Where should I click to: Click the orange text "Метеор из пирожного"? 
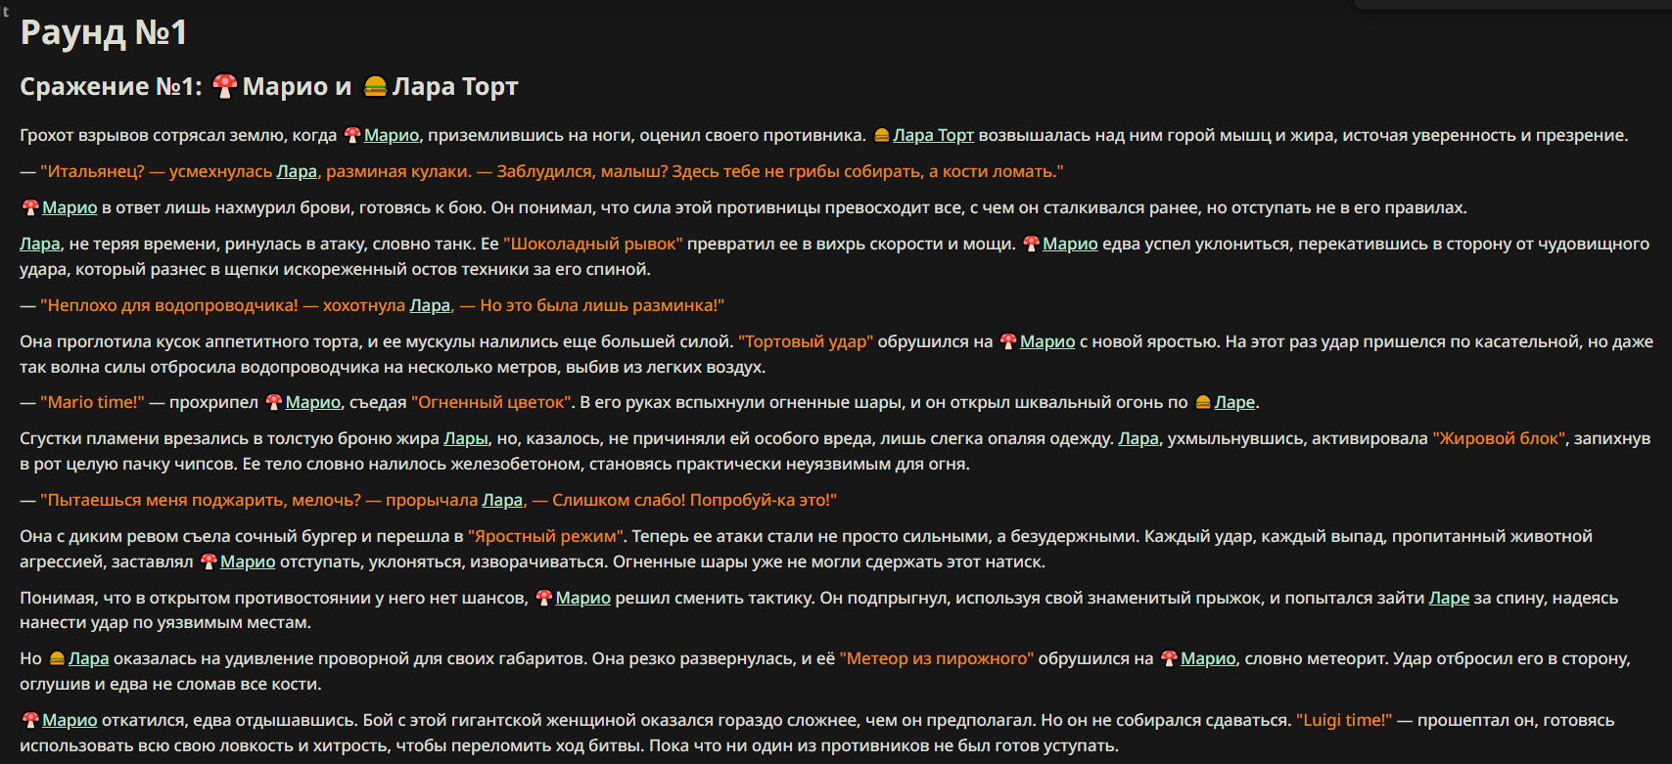click(x=937, y=658)
